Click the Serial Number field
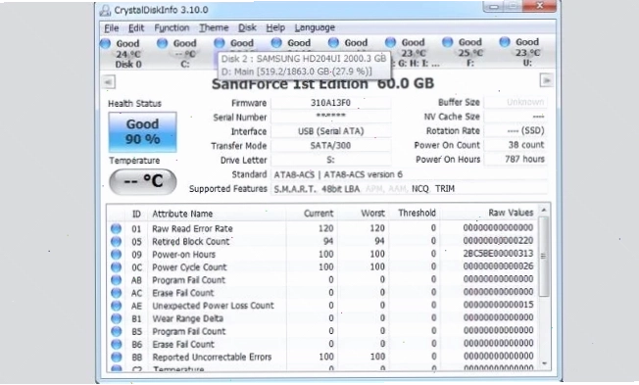 (330, 117)
